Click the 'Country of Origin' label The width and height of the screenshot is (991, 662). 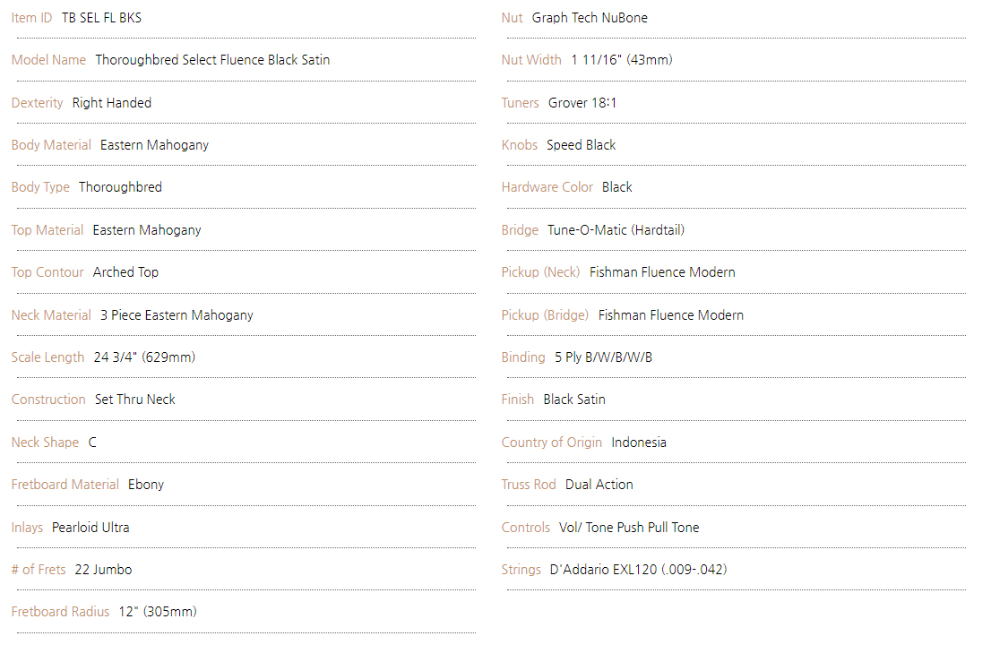click(552, 443)
